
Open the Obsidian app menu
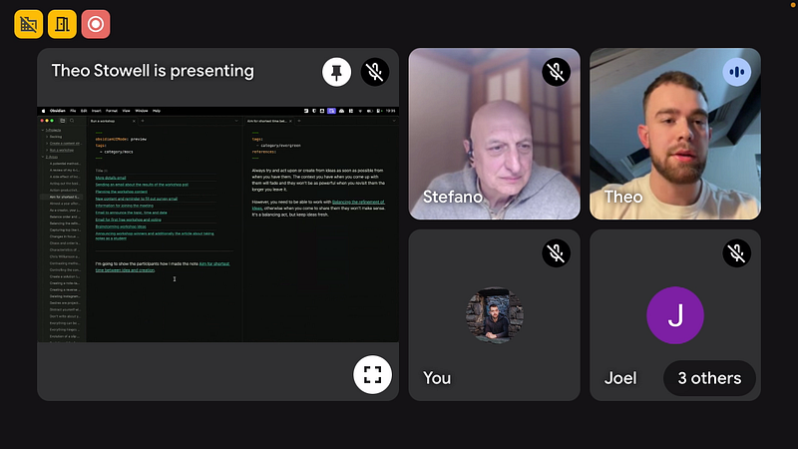tap(58, 111)
